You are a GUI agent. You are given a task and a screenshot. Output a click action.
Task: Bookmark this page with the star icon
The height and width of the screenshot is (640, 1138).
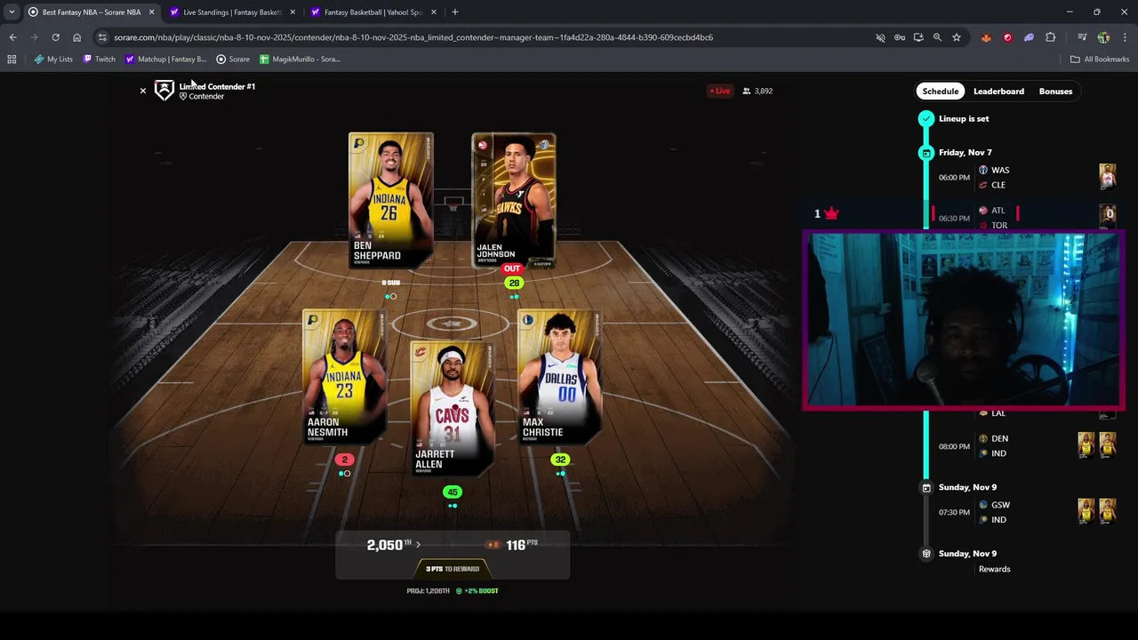click(957, 37)
